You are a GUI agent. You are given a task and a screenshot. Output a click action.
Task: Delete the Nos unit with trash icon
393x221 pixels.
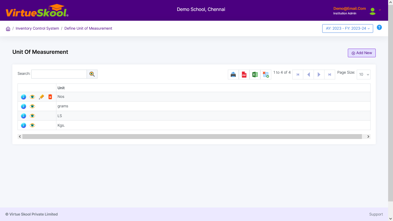[50, 97]
